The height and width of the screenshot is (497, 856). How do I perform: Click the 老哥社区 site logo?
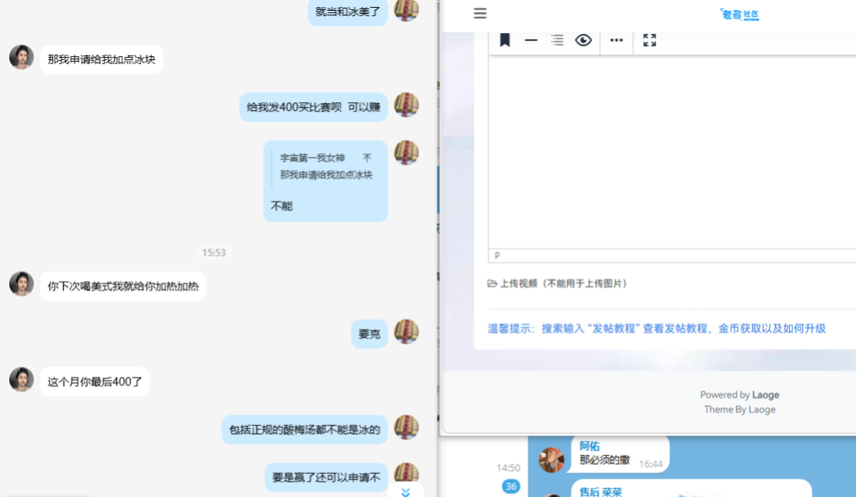click(x=739, y=15)
